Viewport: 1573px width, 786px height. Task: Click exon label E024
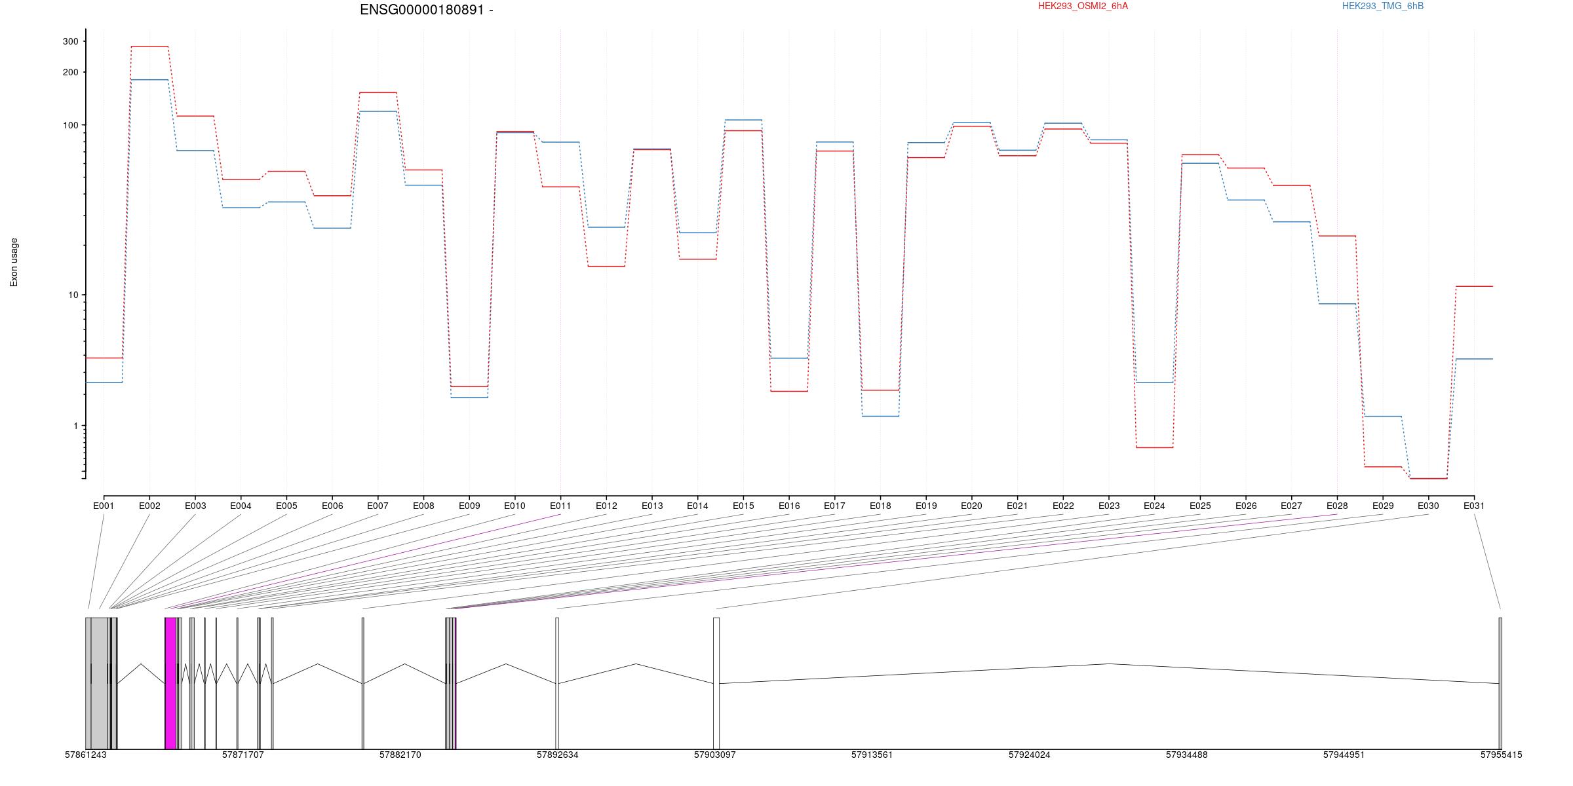[x=1154, y=506]
